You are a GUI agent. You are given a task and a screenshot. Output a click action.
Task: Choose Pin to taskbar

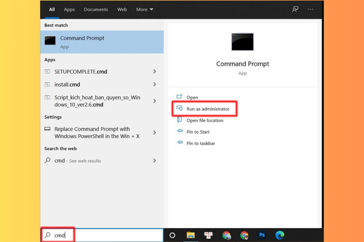tap(201, 143)
